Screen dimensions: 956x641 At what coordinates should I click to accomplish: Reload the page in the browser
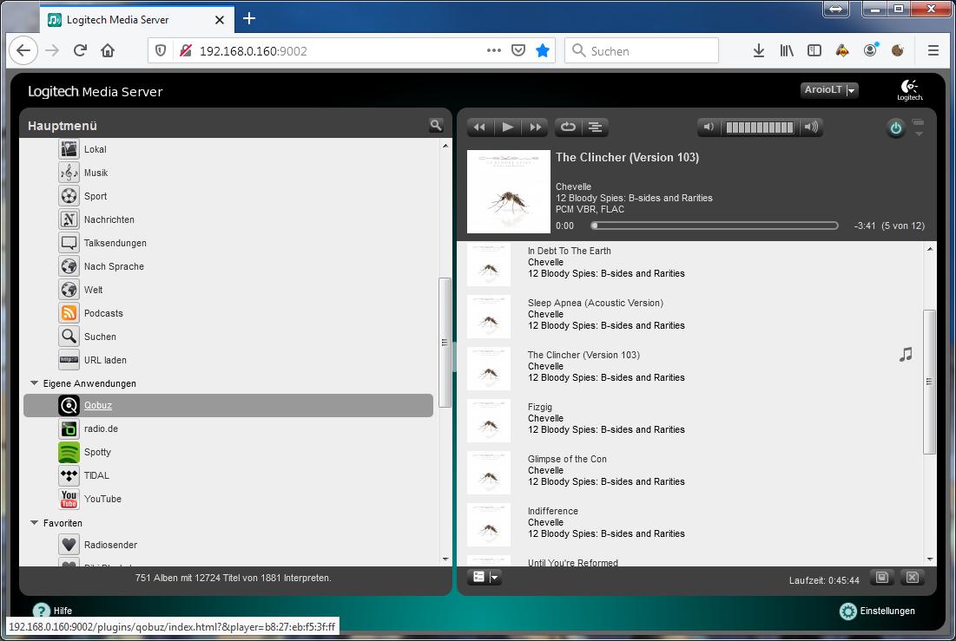point(80,50)
